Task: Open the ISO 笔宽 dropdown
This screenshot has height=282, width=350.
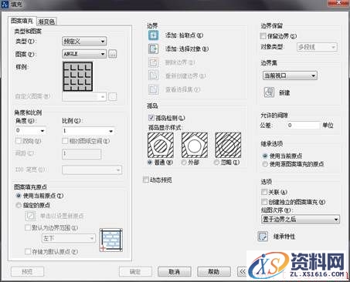Action: (x=92, y=170)
